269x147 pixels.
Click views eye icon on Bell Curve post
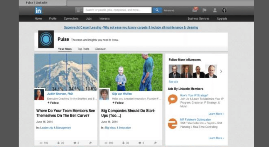coord(41,143)
